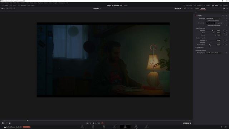Reset the whole Relight effect
Image resolution: width=229 pixels, height=129 pixels.
click(x=226, y=16)
